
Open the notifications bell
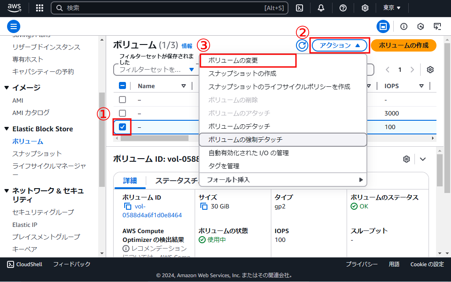pyautogui.click(x=321, y=8)
